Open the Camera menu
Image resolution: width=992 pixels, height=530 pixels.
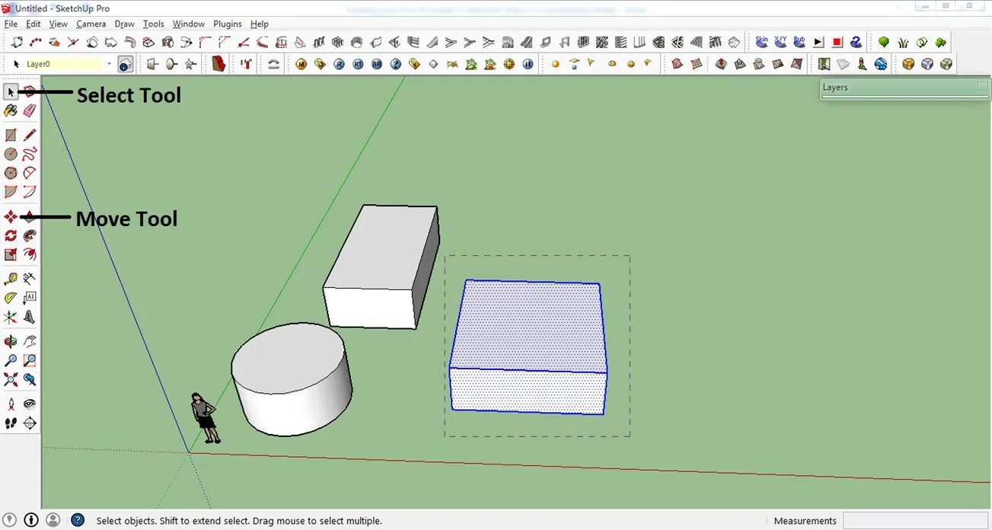point(91,24)
